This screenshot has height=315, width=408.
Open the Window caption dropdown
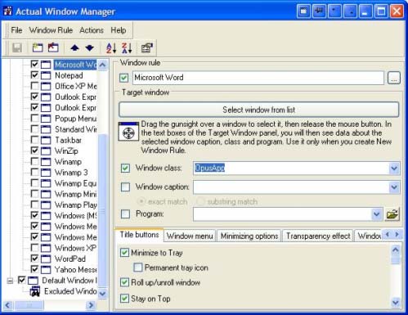tap(394, 187)
